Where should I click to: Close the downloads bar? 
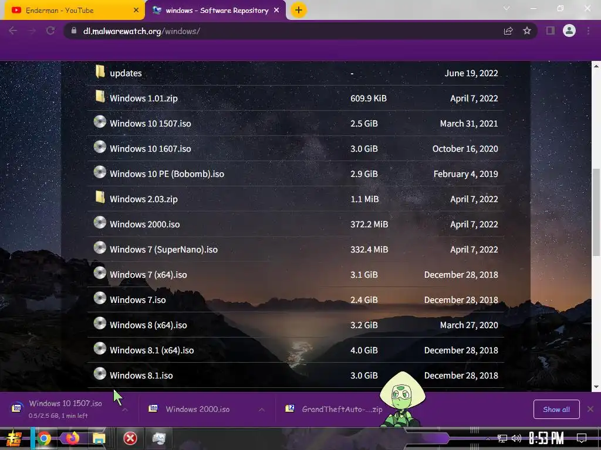pyautogui.click(x=590, y=410)
